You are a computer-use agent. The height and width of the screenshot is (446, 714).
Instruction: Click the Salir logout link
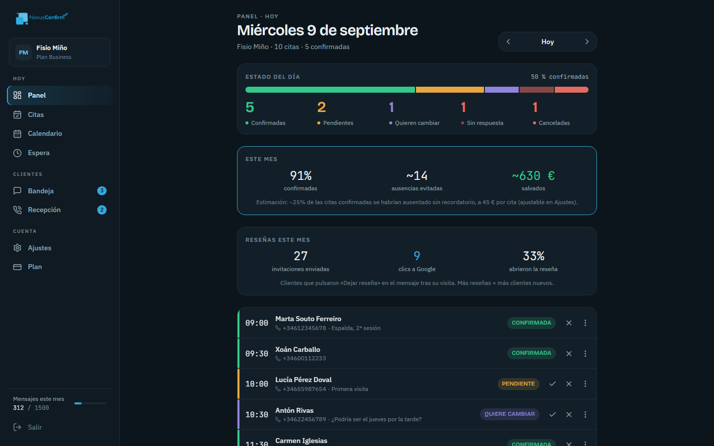tap(59, 427)
